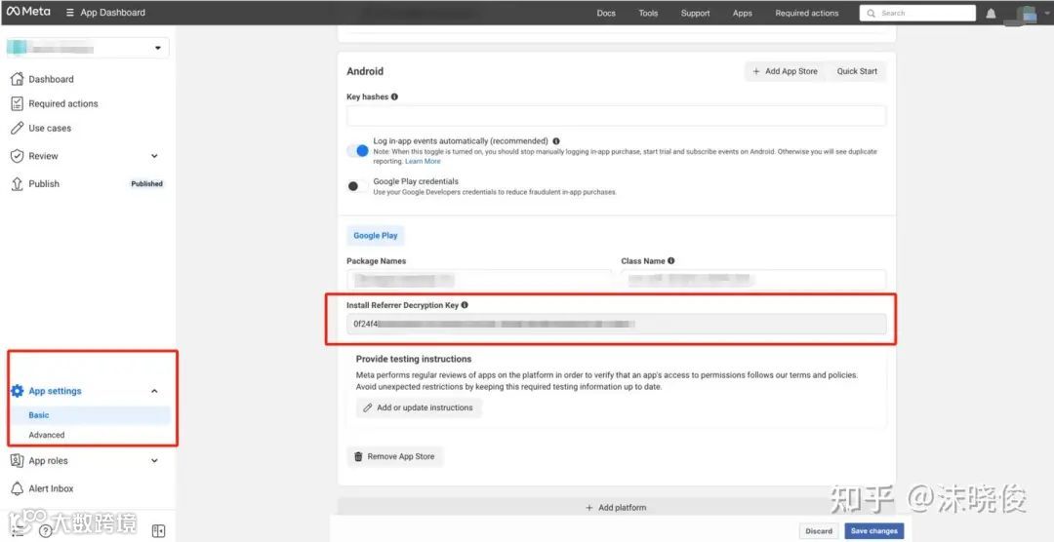The image size is (1054, 542).
Task: Click Install Referrer Decryption Key info icon
Action: pyautogui.click(x=465, y=305)
